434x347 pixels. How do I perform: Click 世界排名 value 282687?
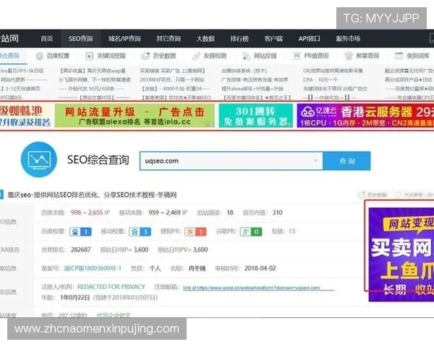coord(80,249)
